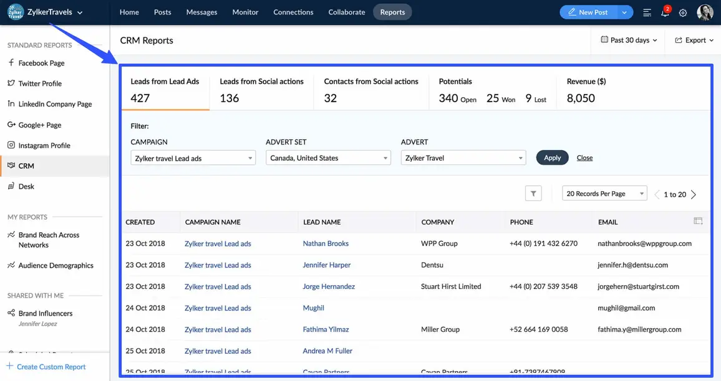721x381 pixels.
Task: Go to next page of records arrow
Action: pos(694,194)
